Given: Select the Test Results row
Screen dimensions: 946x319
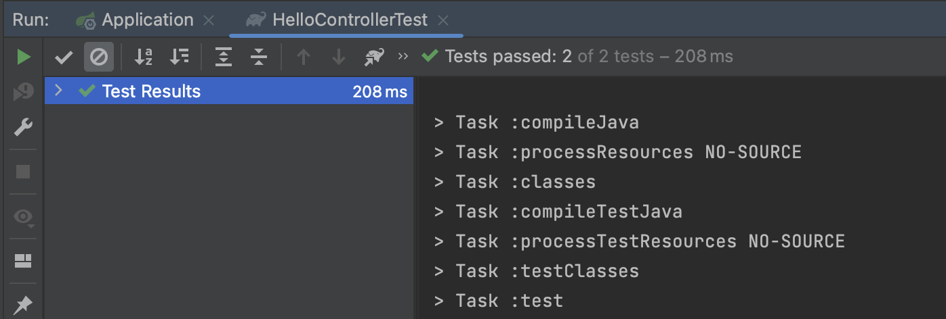Looking at the screenshot, I should [229, 91].
